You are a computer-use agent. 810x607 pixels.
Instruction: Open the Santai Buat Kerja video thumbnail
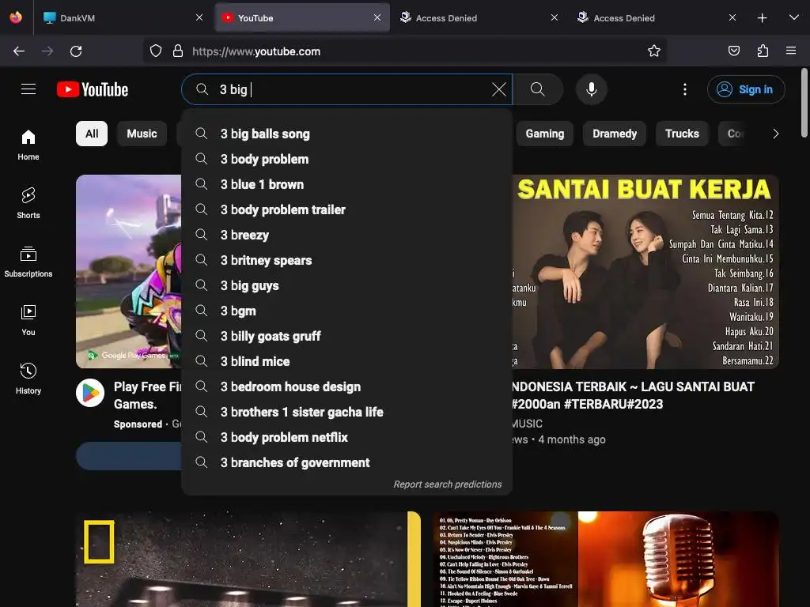coord(645,272)
